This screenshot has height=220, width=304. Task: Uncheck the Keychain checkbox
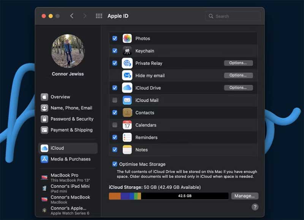pos(115,51)
